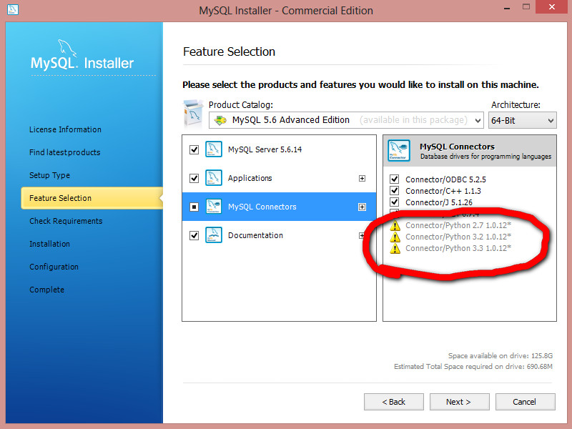Click warning icon beside Connector/Python 2.7
The height and width of the screenshot is (429, 572).
(395, 226)
